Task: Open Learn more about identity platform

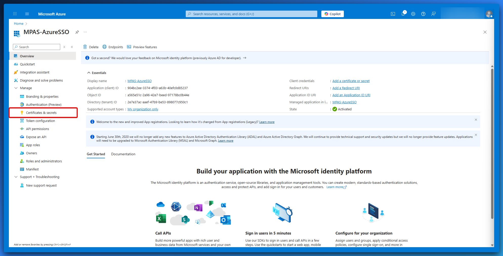Action: click(336, 187)
